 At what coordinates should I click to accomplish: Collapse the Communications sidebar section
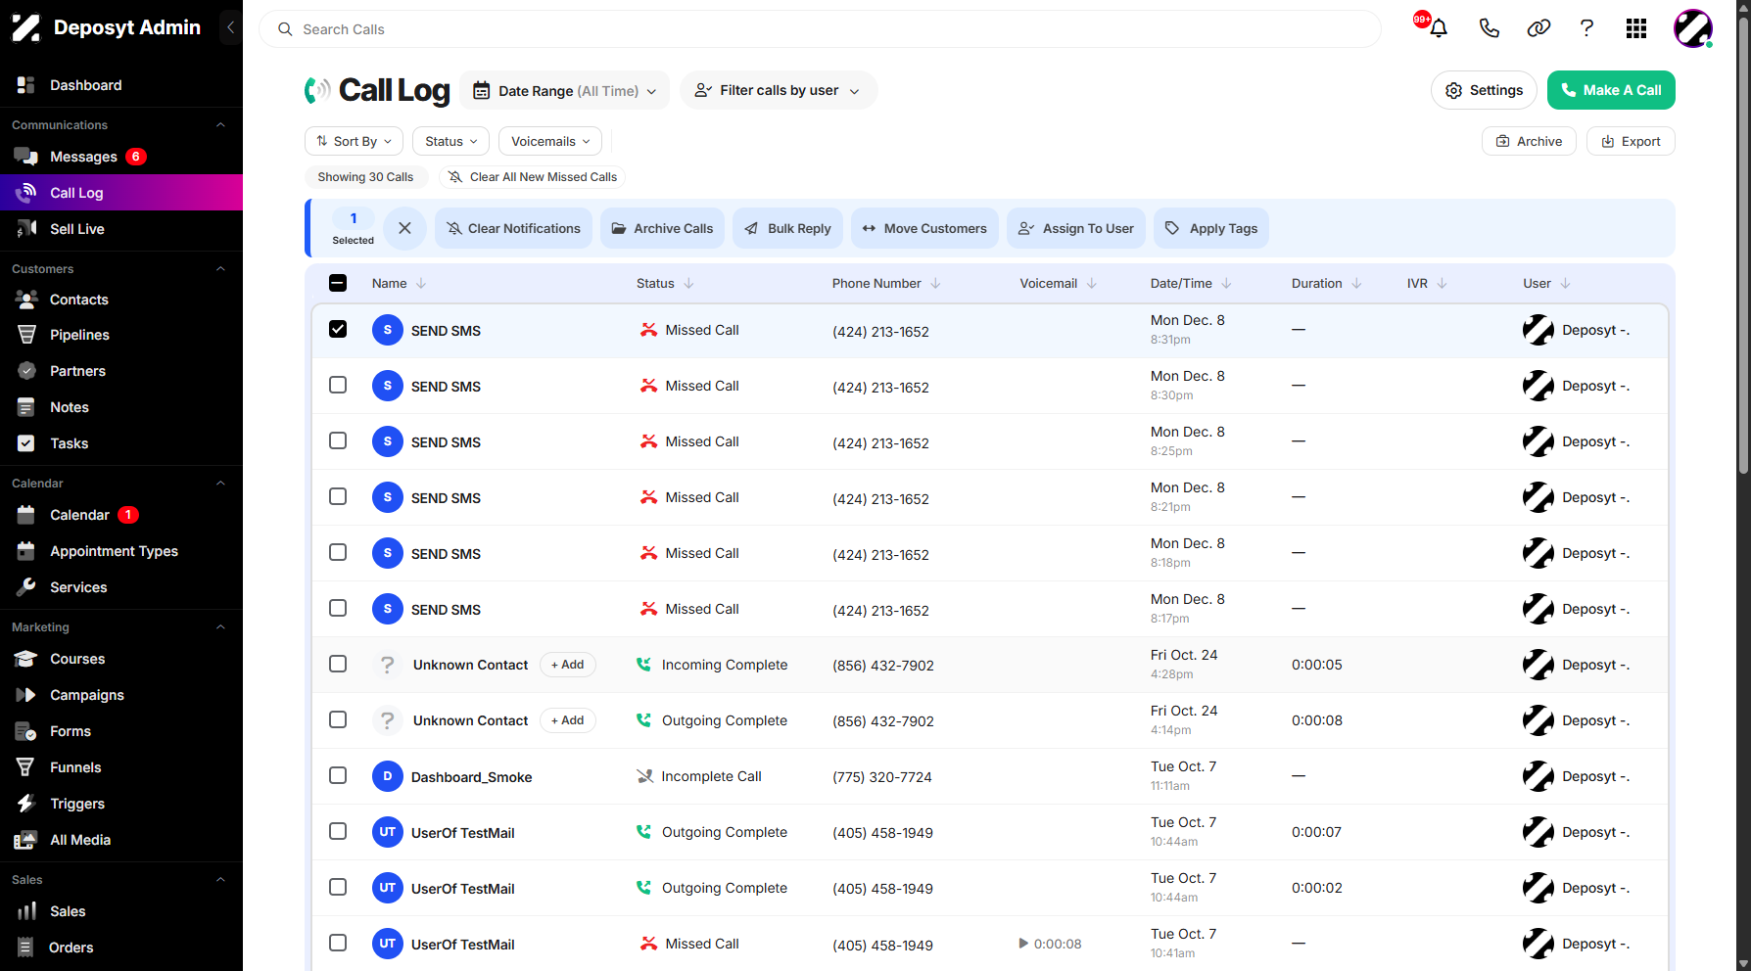220,125
